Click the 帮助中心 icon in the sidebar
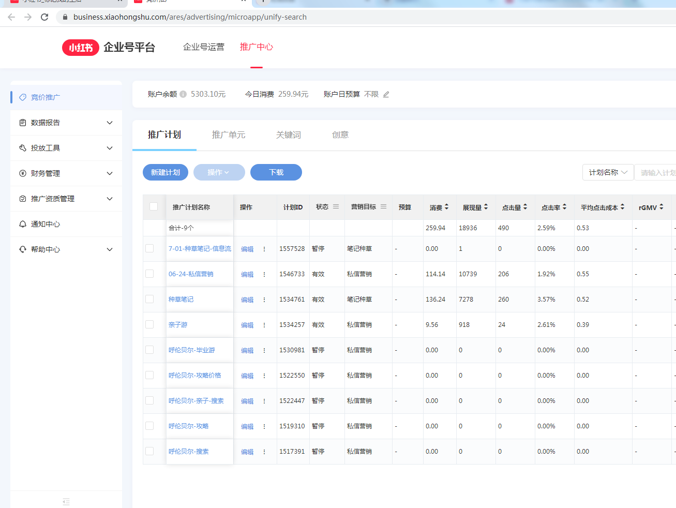The height and width of the screenshot is (508, 676). coord(21,249)
